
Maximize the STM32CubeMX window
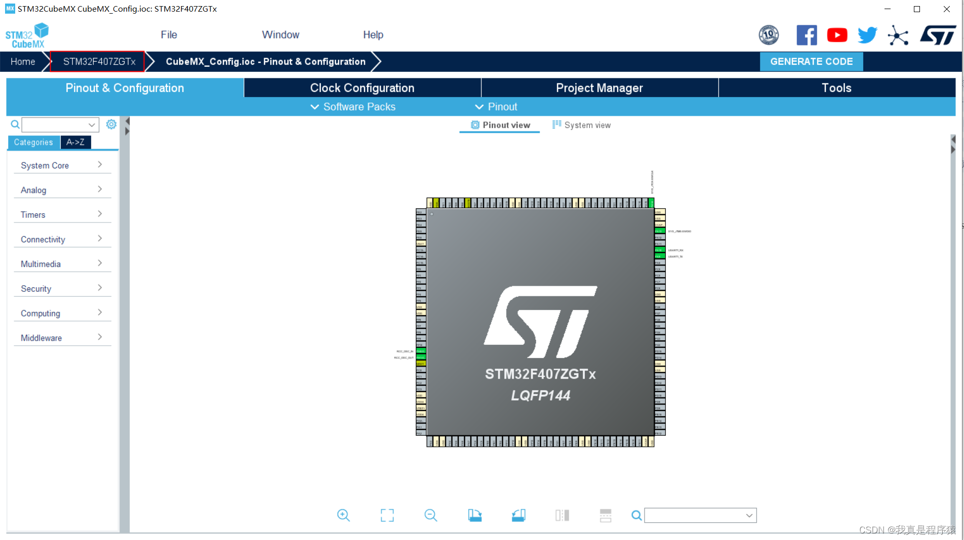(916, 9)
